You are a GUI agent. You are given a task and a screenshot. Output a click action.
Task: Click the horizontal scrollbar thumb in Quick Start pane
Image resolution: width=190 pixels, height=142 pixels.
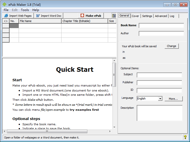47,131
